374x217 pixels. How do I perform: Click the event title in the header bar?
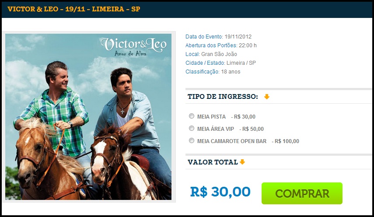click(x=74, y=9)
